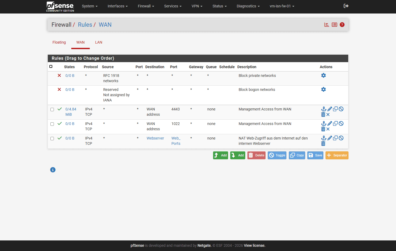
Task: Copy the port 1022 rule via the copy icon
Action: click(336, 123)
